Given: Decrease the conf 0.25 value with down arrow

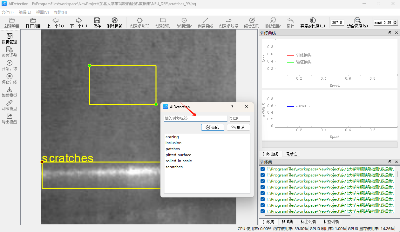Looking at the screenshot, I should click(395, 24).
